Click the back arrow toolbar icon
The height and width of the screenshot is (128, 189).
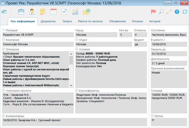(x=4, y=12)
